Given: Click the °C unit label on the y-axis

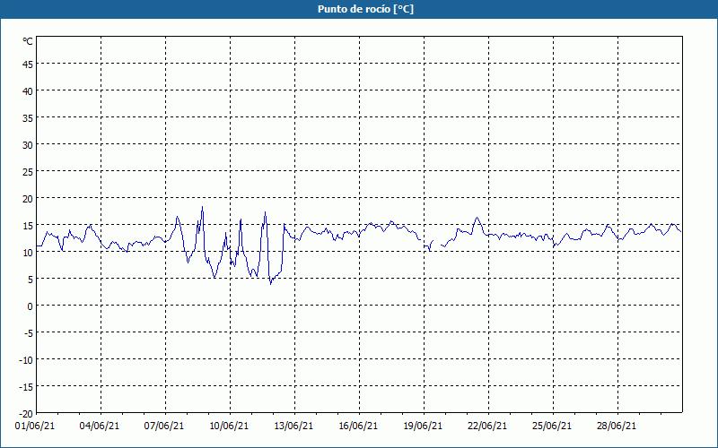Looking at the screenshot, I should (28, 41).
